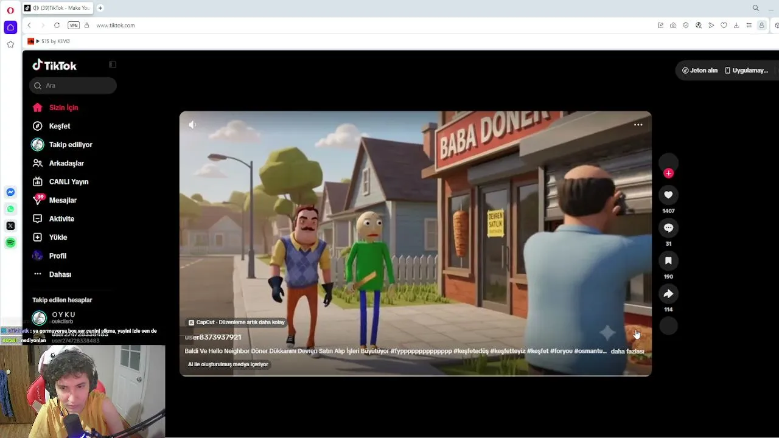
Task: Open user8373937921 profile from video
Action: click(213, 337)
